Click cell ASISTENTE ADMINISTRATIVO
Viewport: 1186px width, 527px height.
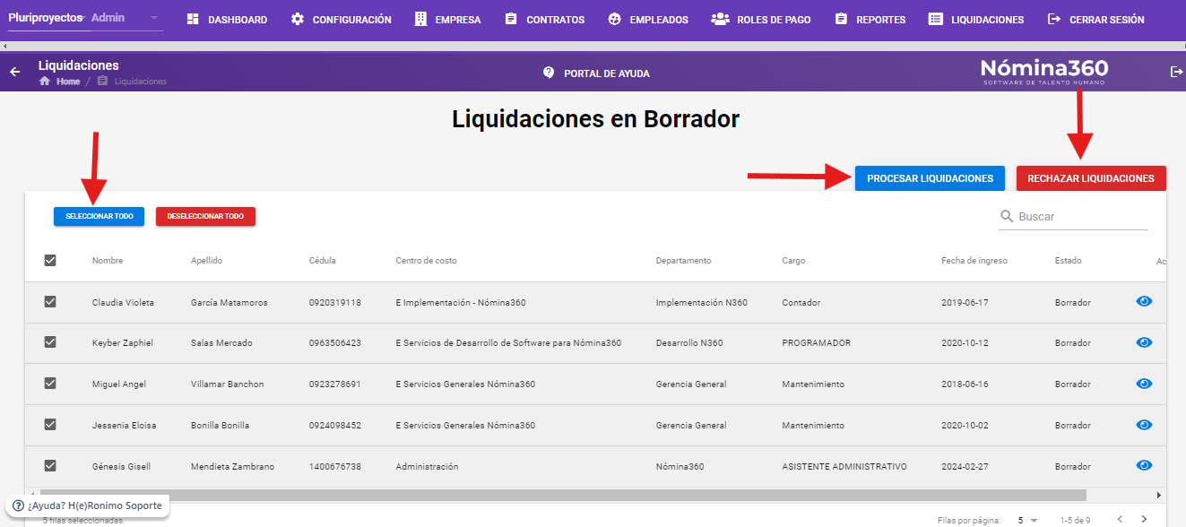844,466
